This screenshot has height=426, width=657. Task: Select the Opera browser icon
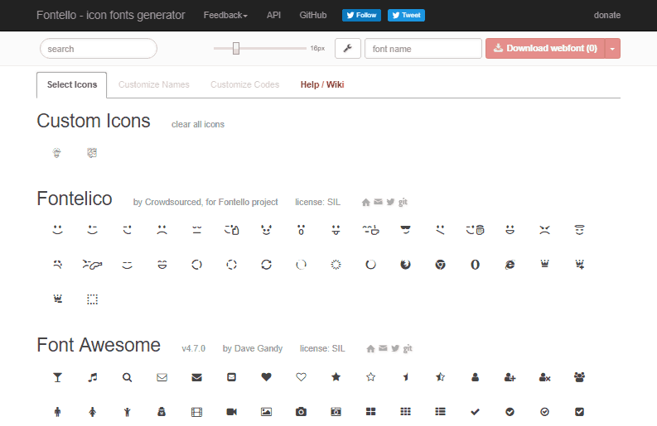(x=475, y=265)
